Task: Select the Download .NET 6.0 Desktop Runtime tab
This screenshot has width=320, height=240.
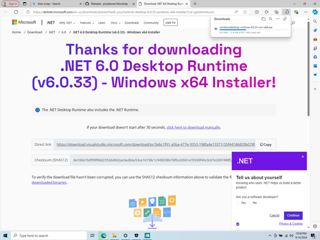Action: click(x=163, y=4)
